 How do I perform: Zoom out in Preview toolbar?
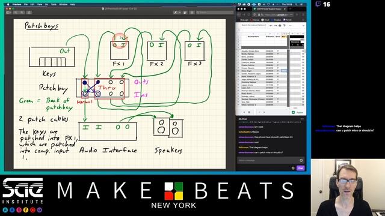pyautogui.click(x=16, y=12)
